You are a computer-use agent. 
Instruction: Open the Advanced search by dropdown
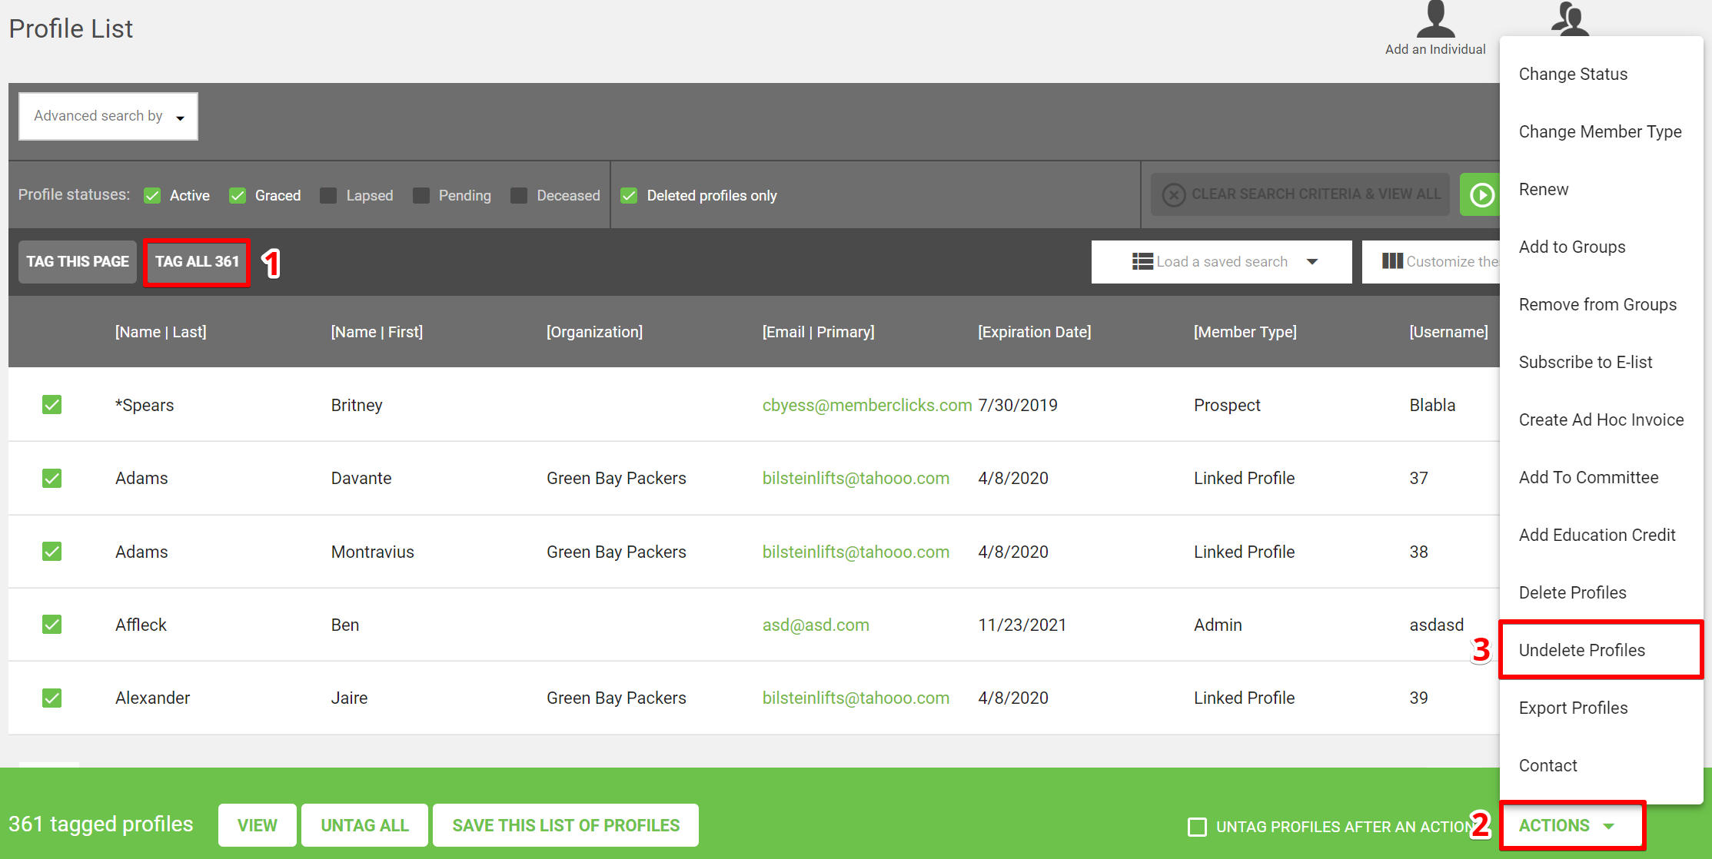click(108, 116)
